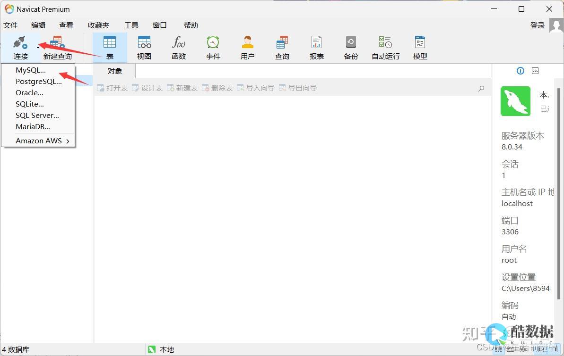Click the 设计表 (Design Table) button

tap(147, 88)
